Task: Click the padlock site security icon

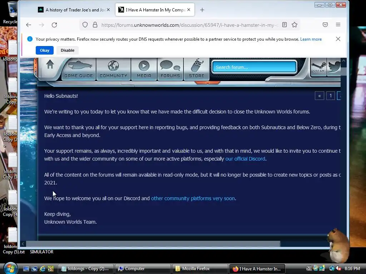Action: click(95, 25)
